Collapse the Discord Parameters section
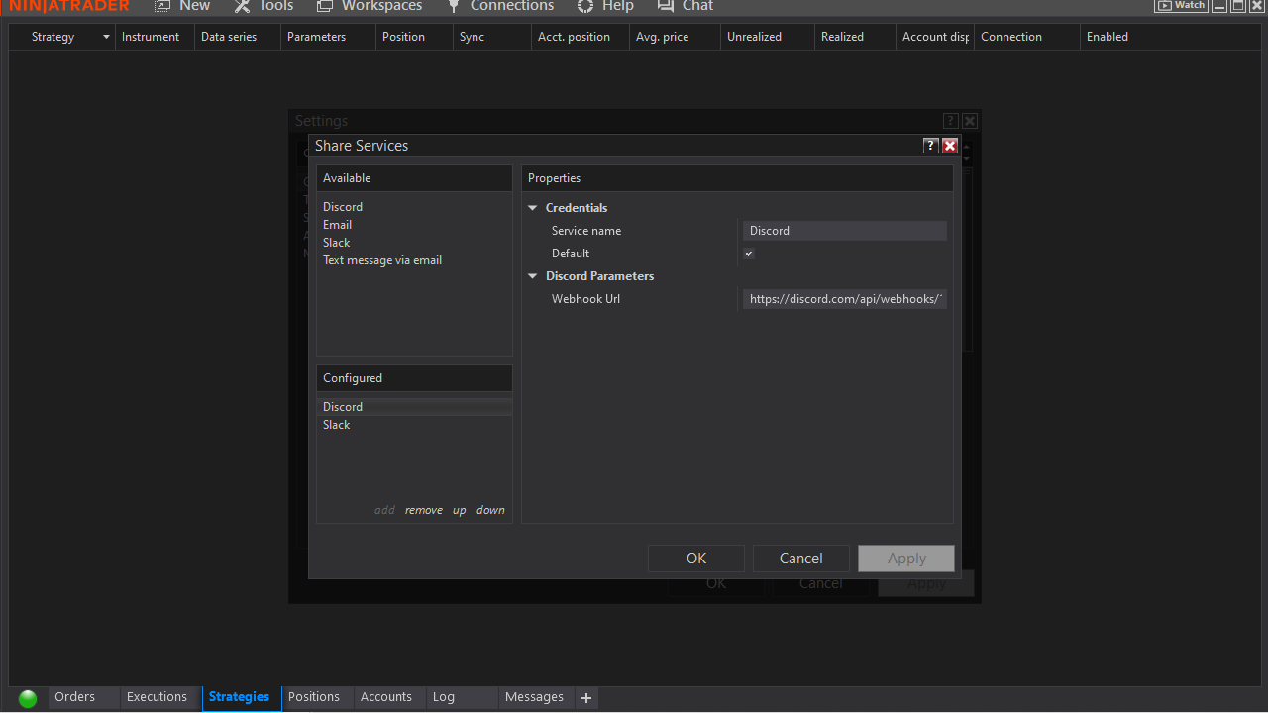Viewport: 1268px width, 713px height. (533, 276)
